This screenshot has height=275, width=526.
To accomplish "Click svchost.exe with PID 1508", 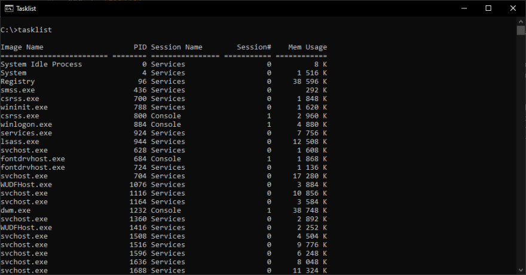I will (24, 236).
